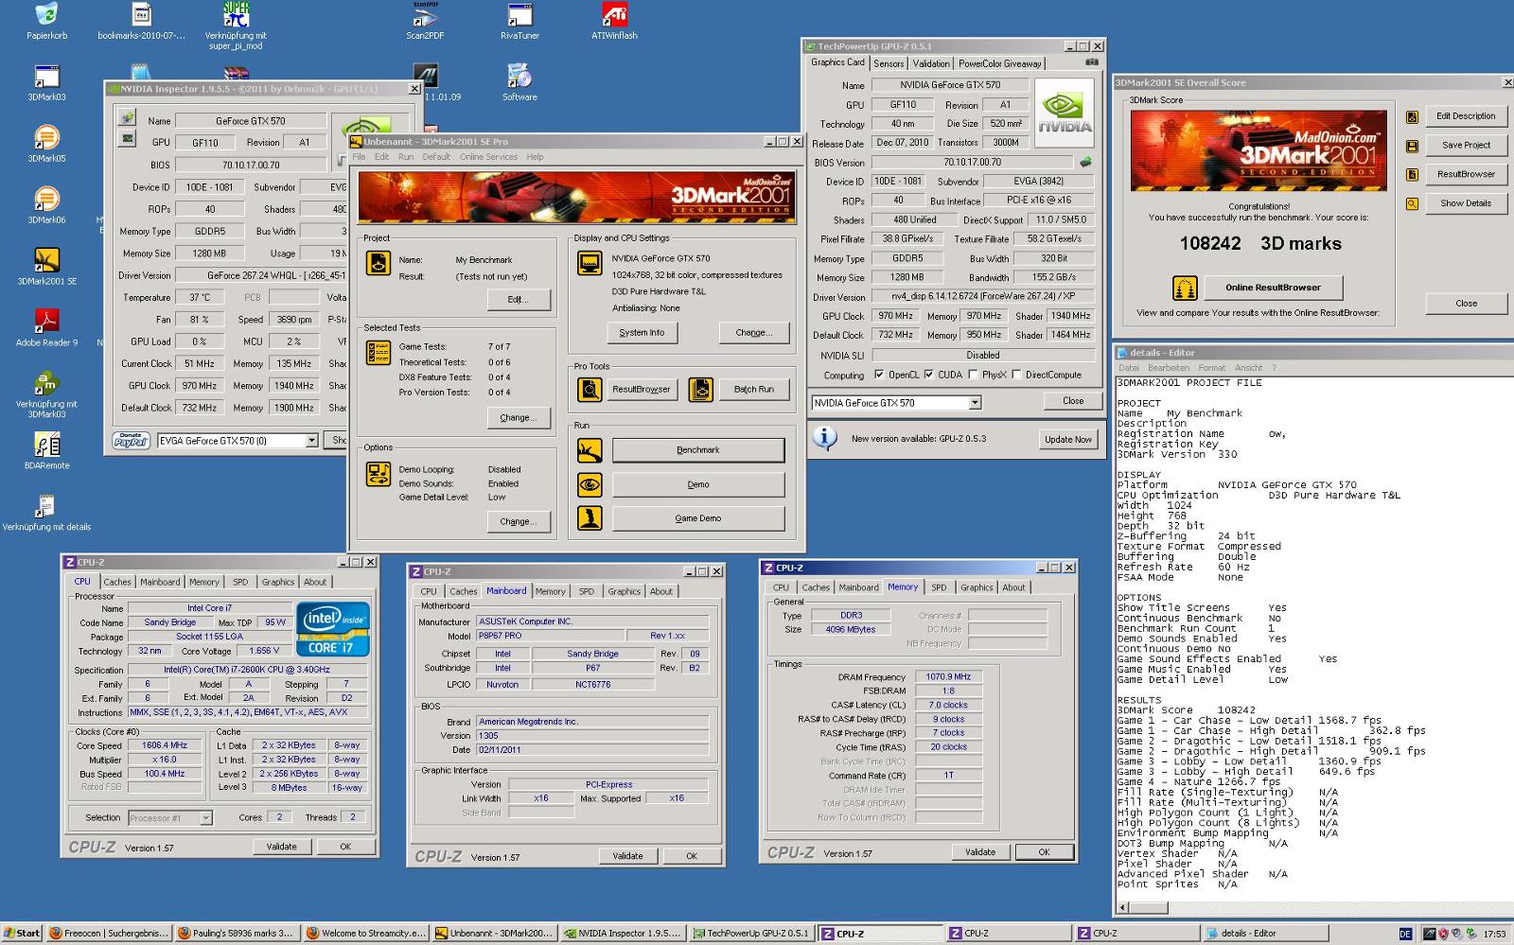The height and width of the screenshot is (945, 1514).
Task: Click the 108242 3D marks score text
Action: tap(1259, 244)
